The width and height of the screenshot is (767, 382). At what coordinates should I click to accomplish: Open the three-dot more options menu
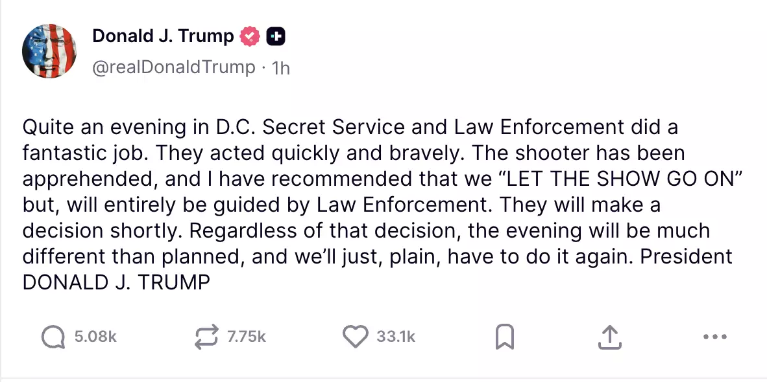click(714, 337)
